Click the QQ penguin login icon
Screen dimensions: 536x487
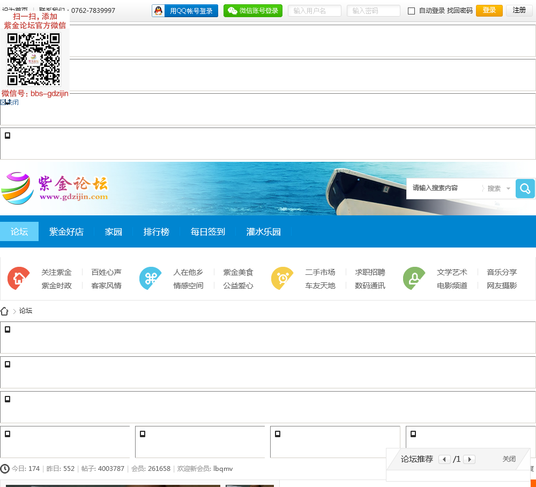click(x=158, y=11)
